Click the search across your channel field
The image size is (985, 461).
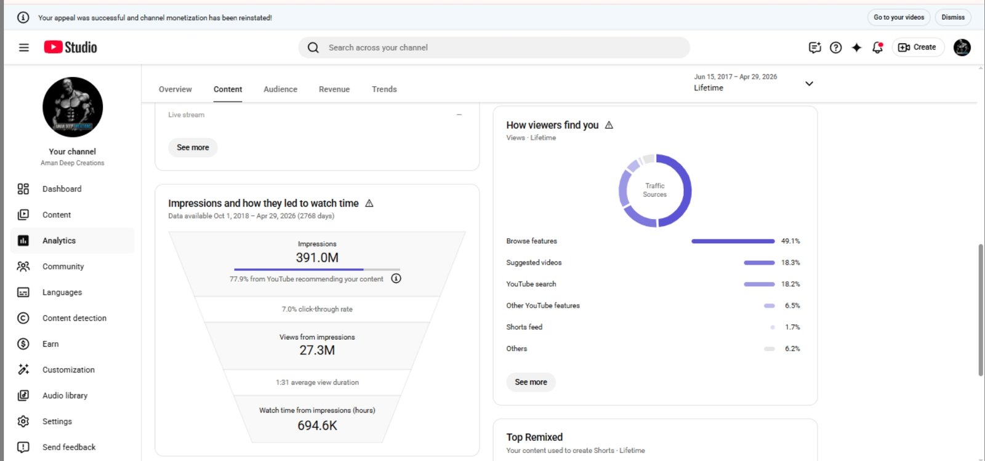[494, 47]
